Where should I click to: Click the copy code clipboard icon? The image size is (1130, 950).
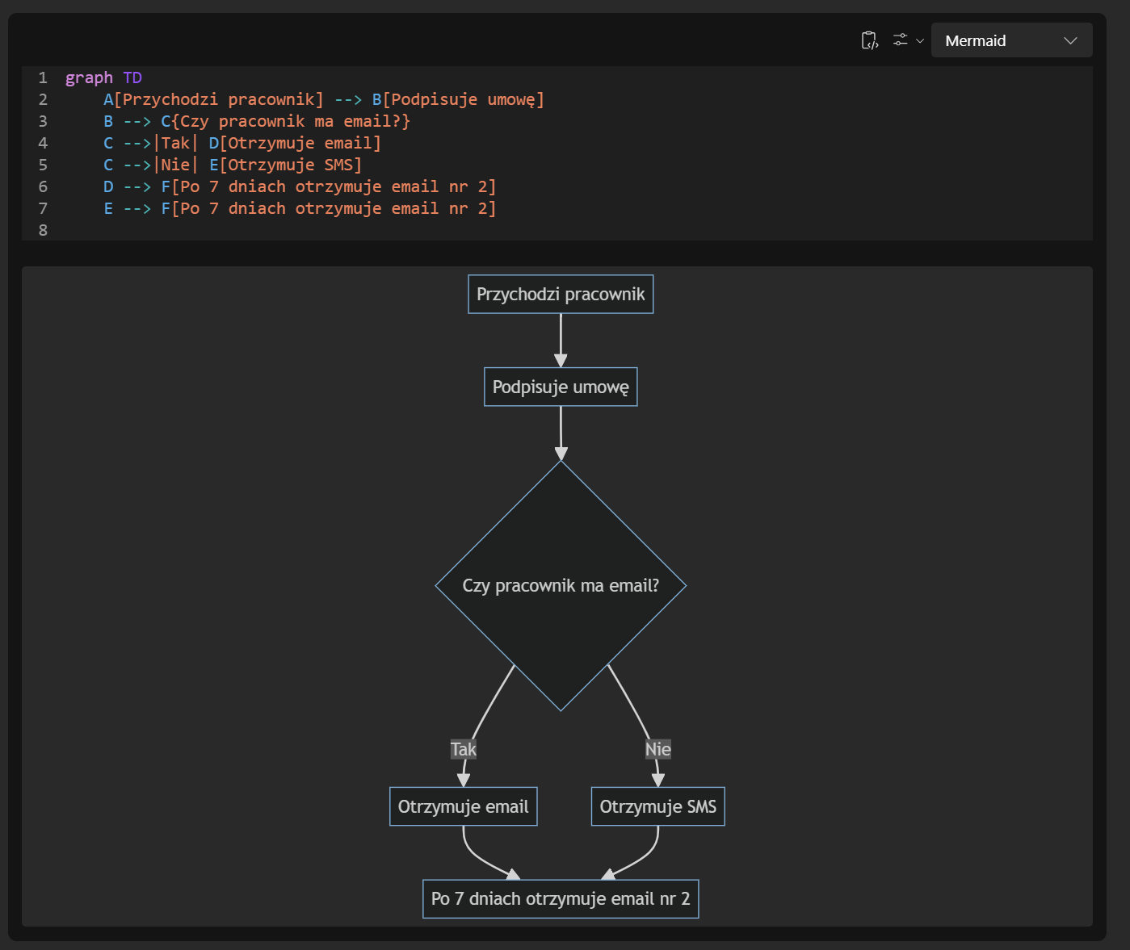pyautogui.click(x=869, y=40)
